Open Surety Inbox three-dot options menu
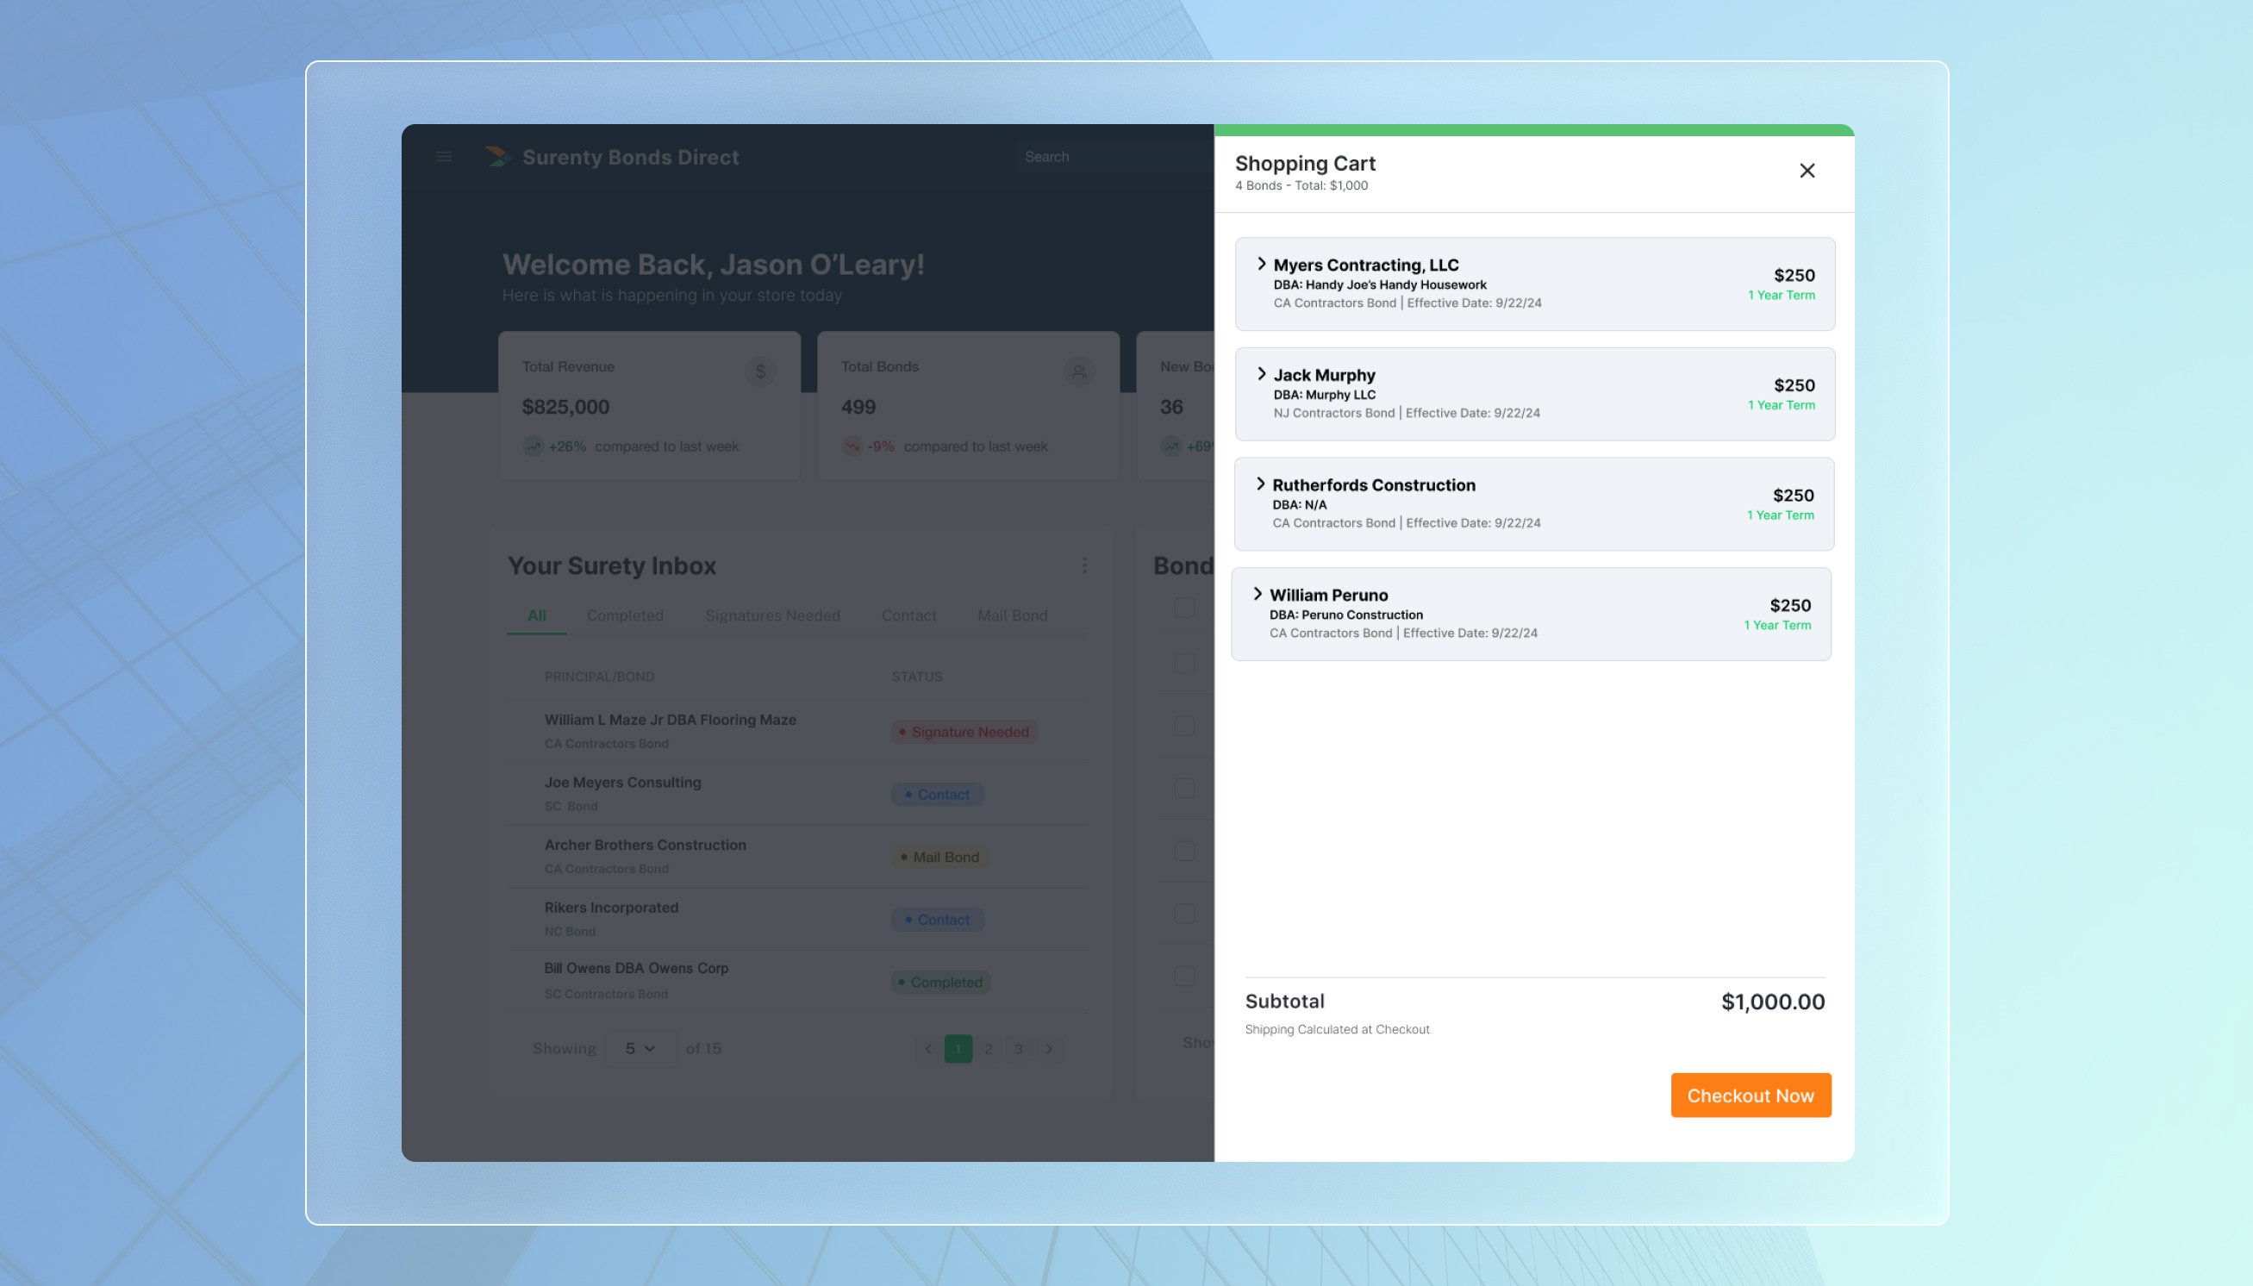Viewport: 2253px width, 1286px height. point(1083,565)
